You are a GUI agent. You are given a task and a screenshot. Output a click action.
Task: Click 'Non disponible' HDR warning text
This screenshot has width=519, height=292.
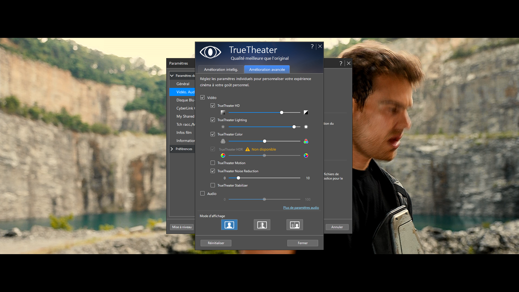[264, 149]
